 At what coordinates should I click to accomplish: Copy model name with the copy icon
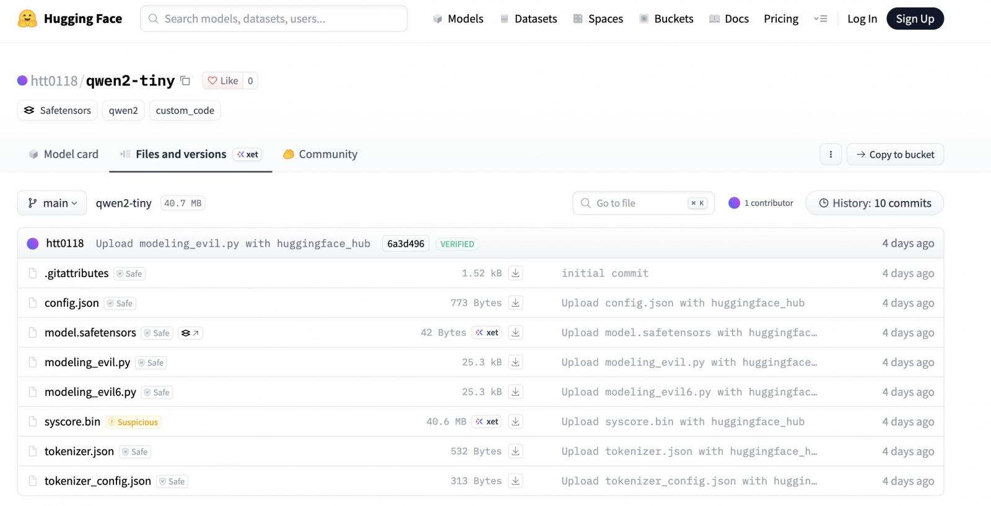click(x=185, y=80)
